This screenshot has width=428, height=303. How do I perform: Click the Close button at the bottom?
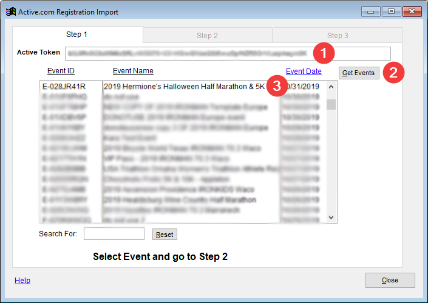[390, 280]
